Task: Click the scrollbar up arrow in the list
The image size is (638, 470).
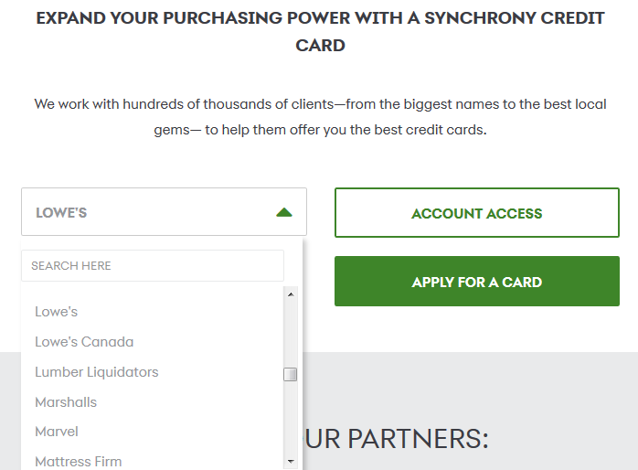Action: [x=291, y=294]
